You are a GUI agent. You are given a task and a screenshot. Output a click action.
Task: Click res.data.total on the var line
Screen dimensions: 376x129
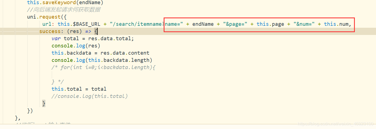tap(109, 39)
